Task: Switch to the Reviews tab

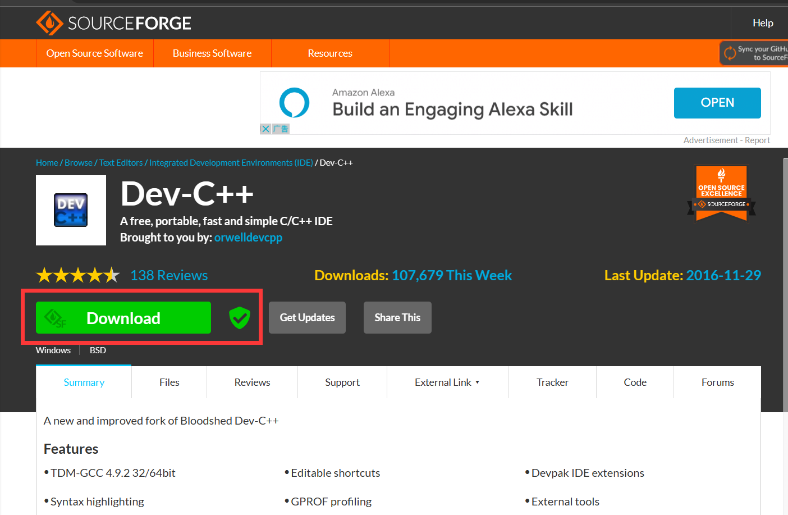Action: click(252, 382)
